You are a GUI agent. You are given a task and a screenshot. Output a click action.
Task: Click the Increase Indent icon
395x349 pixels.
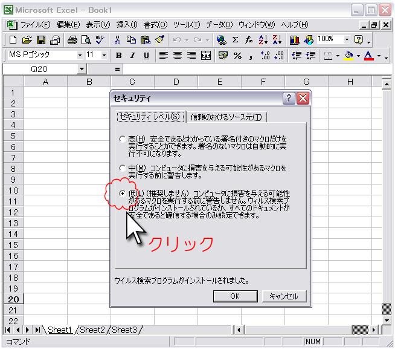310,56
